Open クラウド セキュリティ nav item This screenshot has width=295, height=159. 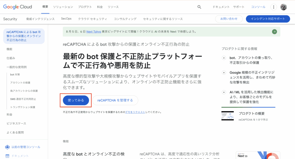point(92,19)
